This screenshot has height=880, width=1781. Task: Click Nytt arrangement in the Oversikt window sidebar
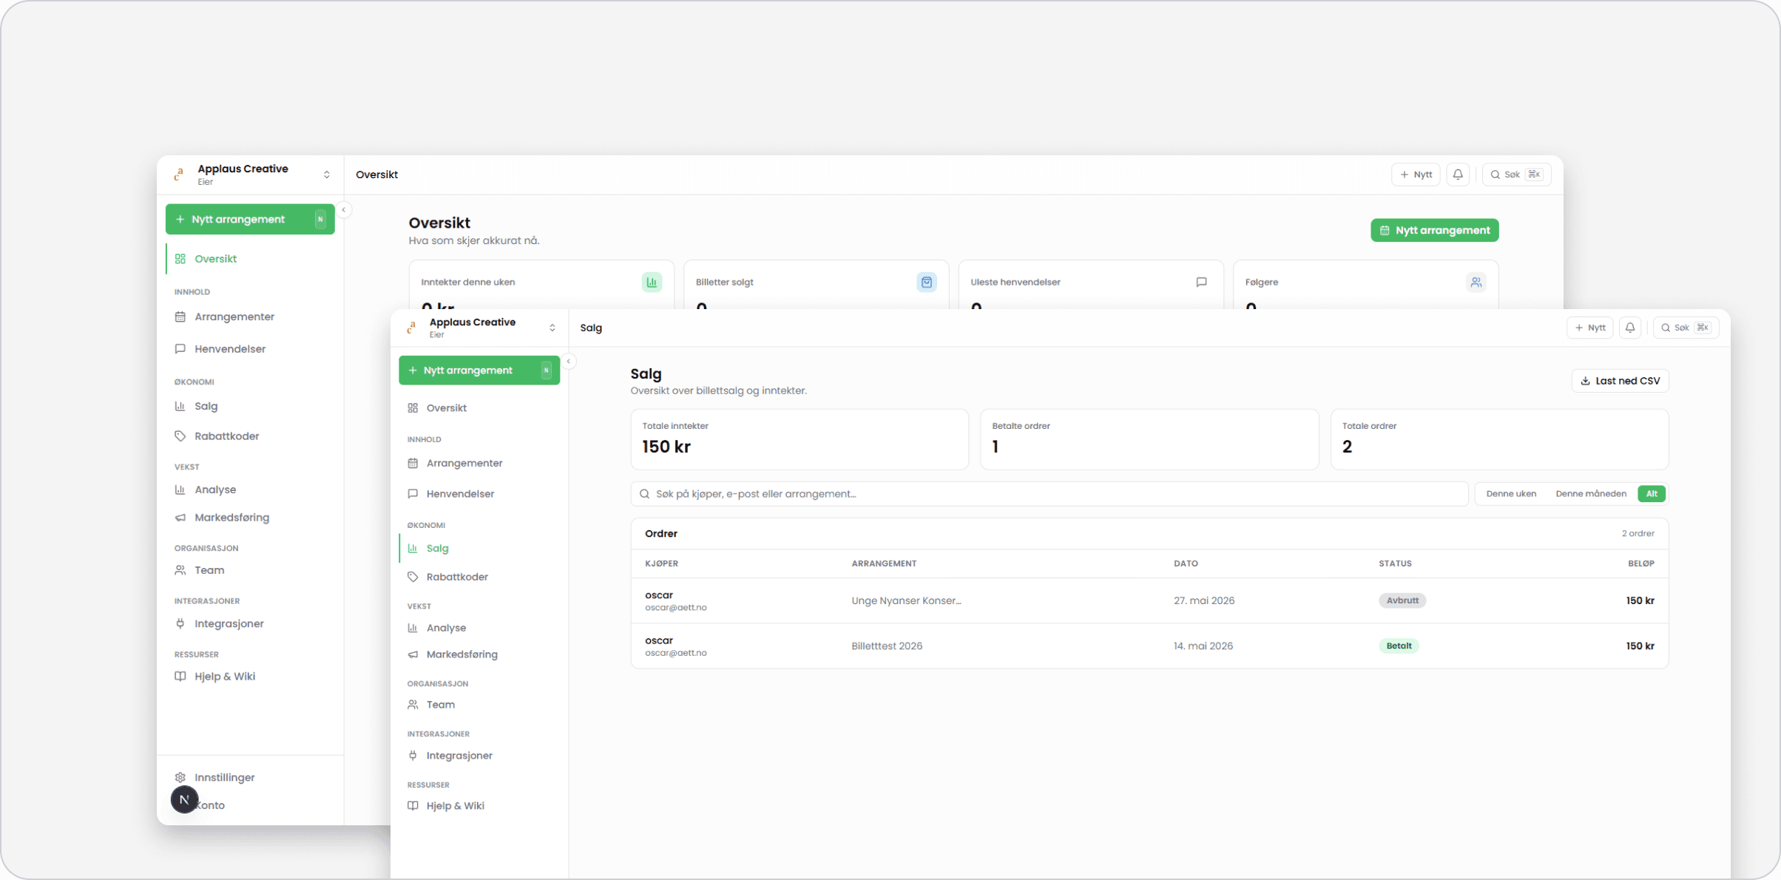(250, 220)
